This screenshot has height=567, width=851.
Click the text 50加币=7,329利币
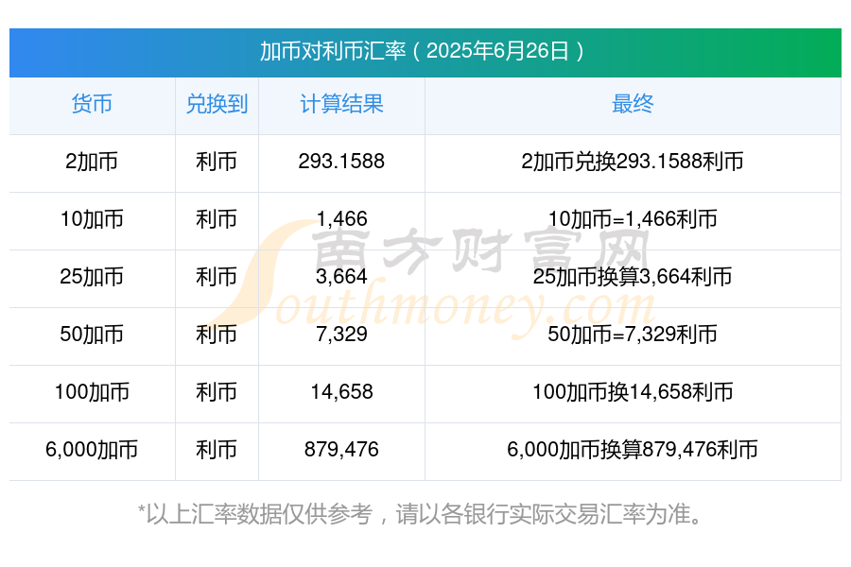click(633, 335)
